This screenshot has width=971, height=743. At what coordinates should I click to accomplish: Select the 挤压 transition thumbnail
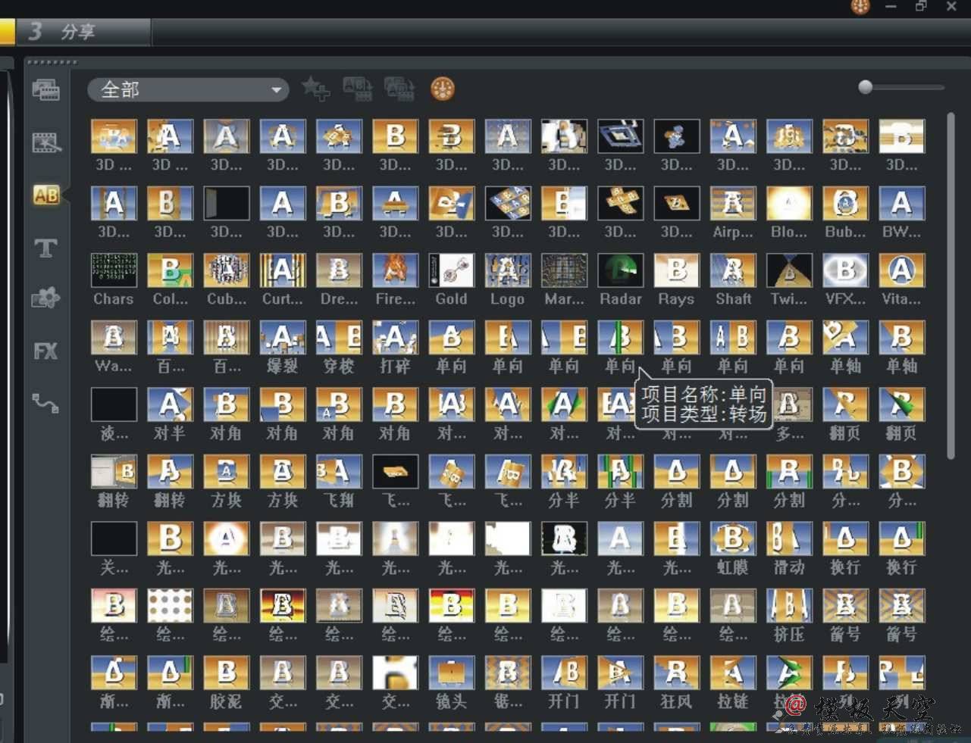789,606
